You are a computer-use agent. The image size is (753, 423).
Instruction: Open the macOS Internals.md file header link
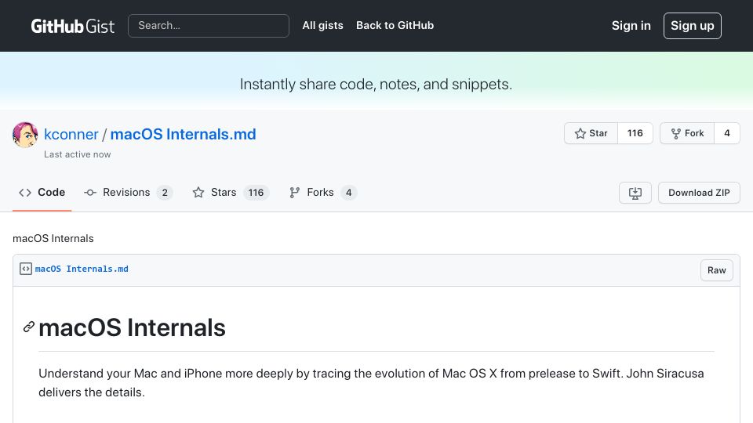coord(82,269)
